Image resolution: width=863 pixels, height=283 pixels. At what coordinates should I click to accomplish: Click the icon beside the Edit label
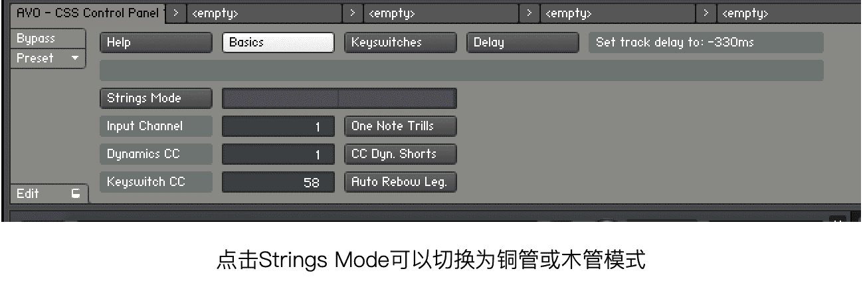(76, 194)
